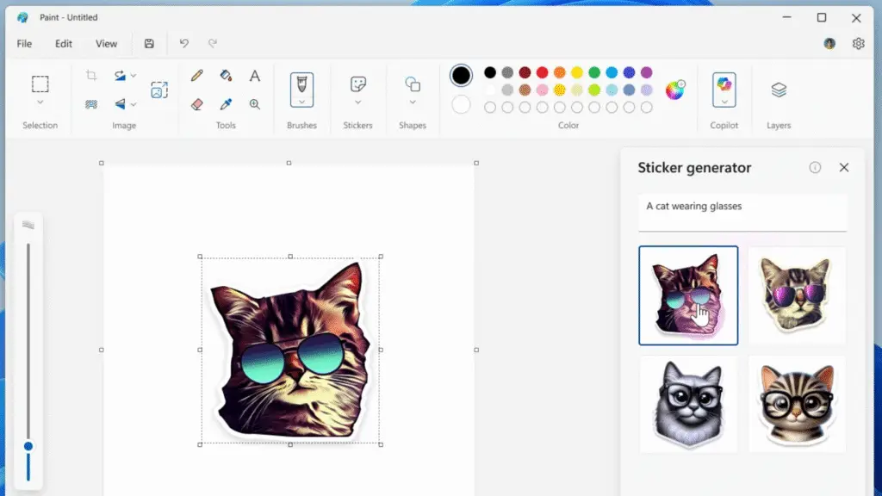This screenshot has height=496, width=882.
Task: Pick the gray color swatch in top row
Action: tap(507, 72)
